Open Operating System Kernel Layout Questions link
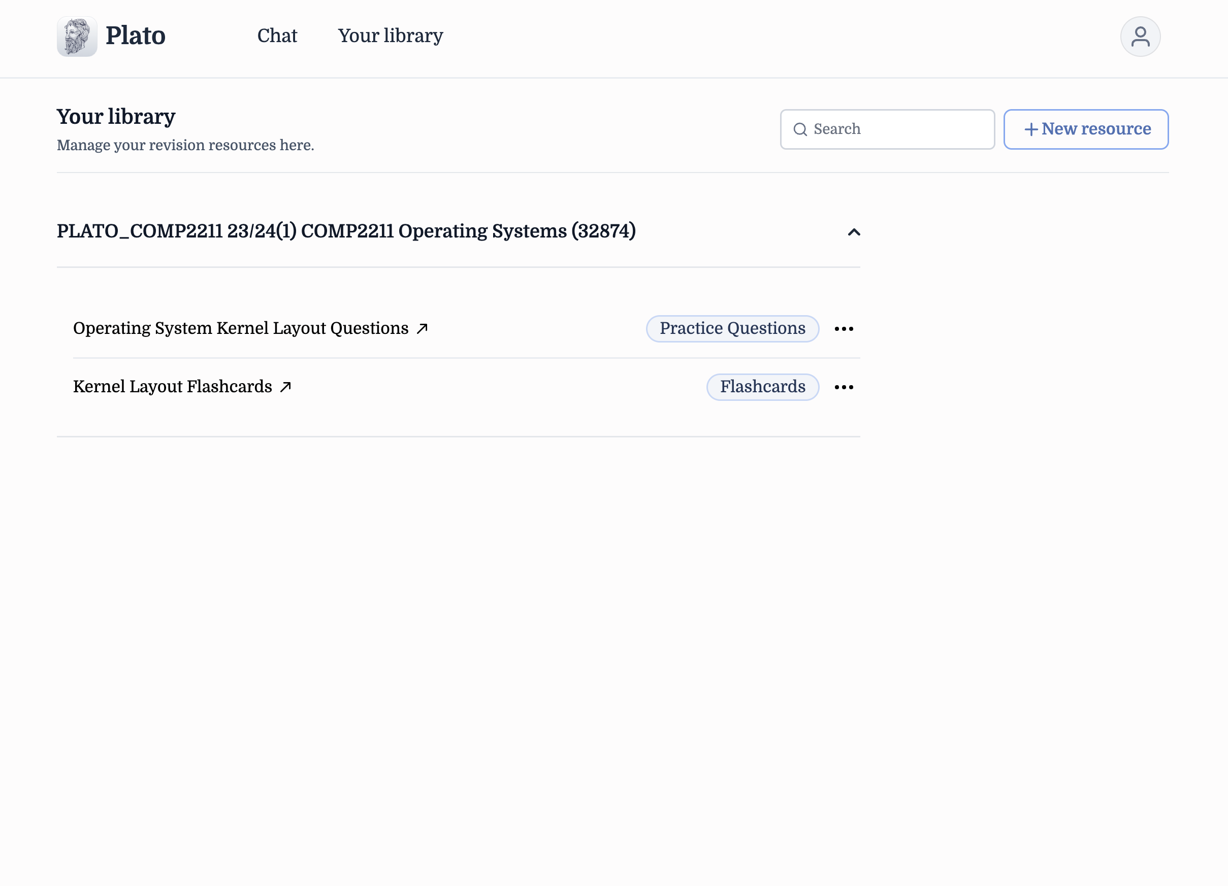Image resolution: width=1228 pixels, height=886 pixels. coord(240,328)
